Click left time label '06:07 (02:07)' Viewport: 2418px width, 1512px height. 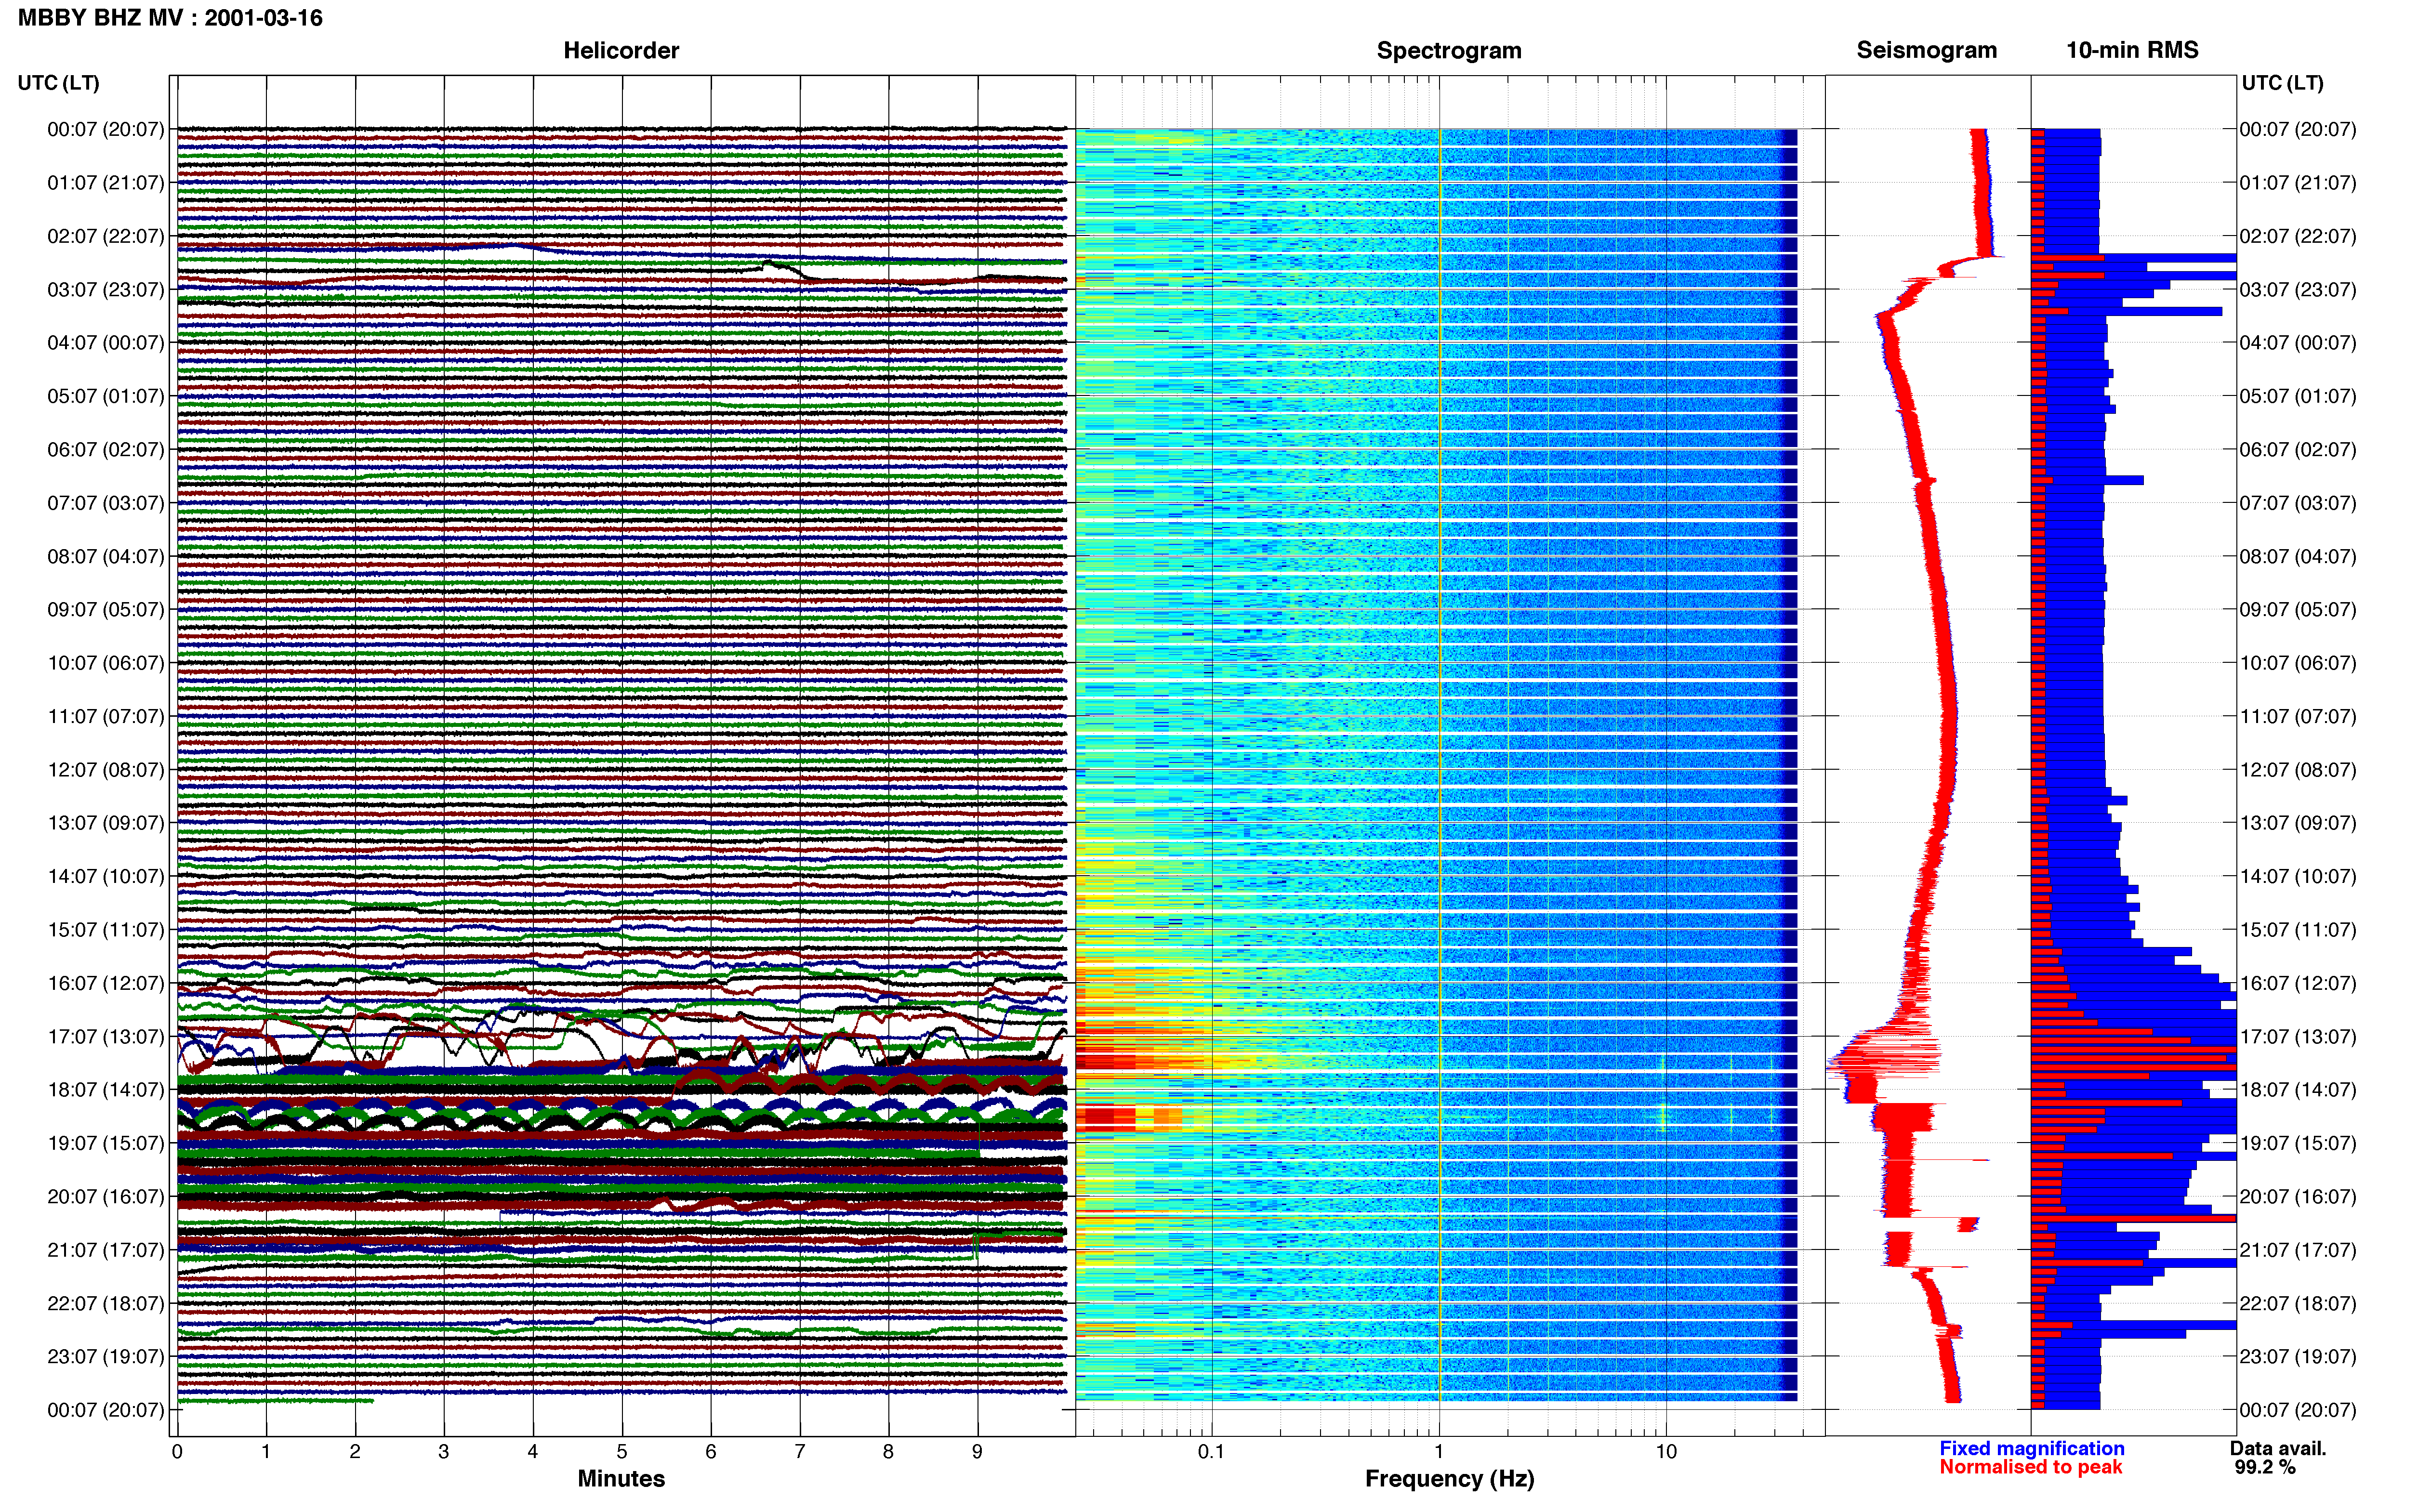click(x=106, y=449)
